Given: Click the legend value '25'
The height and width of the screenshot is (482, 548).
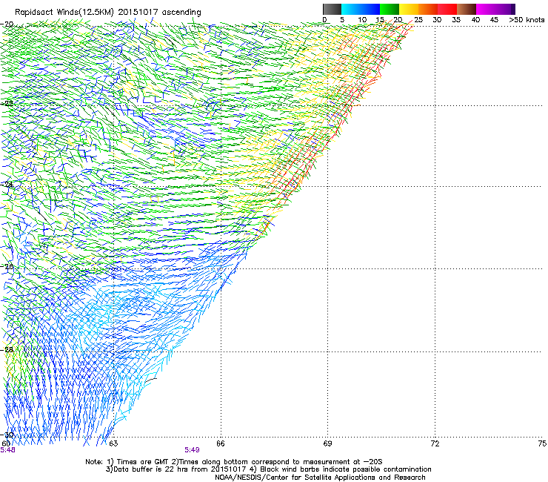Looking at the screenshot, I should (x=418, y=20).
